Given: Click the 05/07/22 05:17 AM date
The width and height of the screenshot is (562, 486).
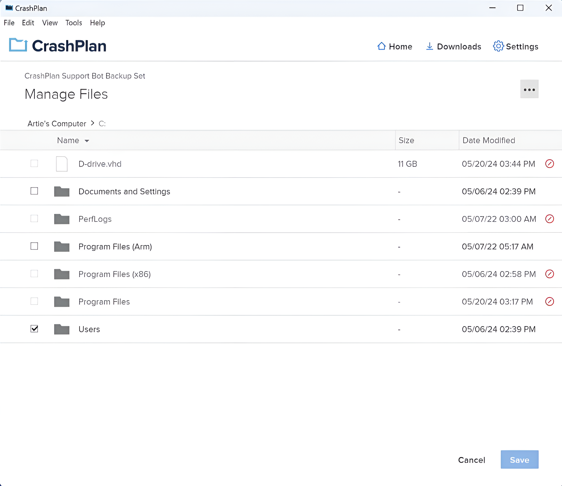Looking at the screenshot, I should (498, 247).
